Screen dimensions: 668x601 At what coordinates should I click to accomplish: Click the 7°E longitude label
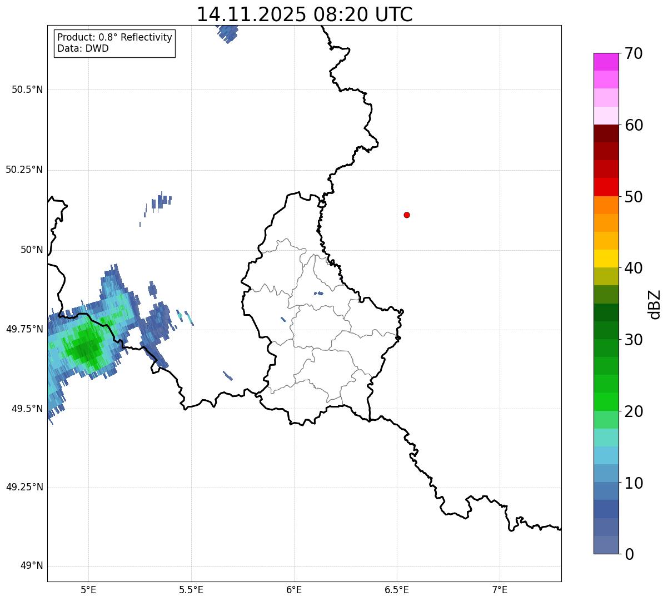pos(500,589)
